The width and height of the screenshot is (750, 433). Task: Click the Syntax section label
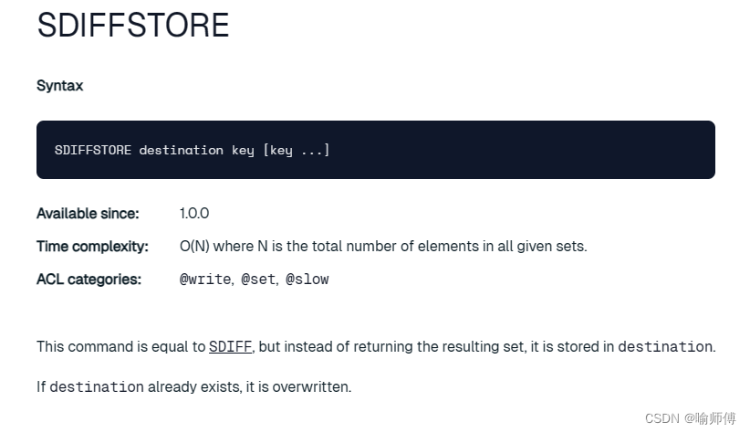pos(60,86)
